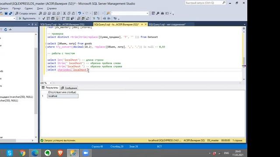Click the Выполнить execute button
280x157 pixels.
(27, 18)
